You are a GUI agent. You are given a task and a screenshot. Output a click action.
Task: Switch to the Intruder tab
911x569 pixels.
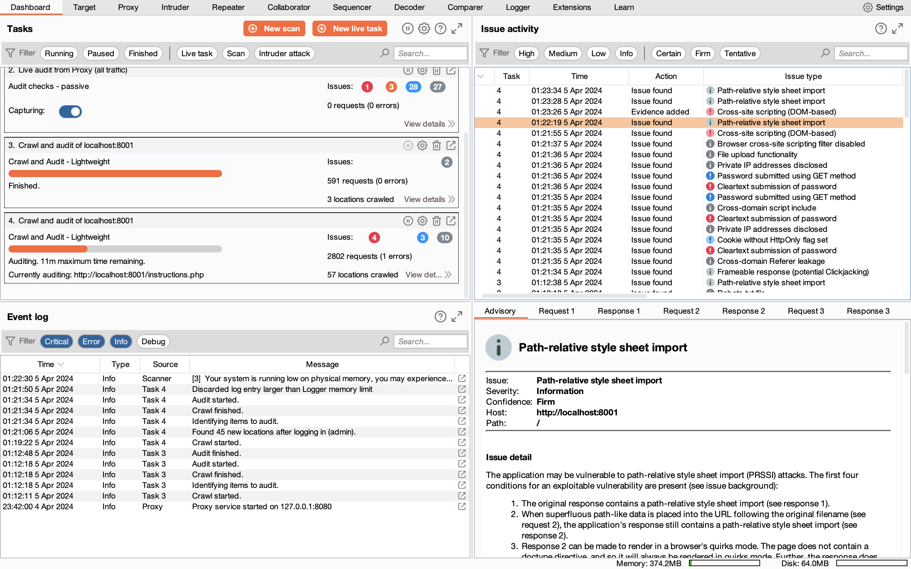175,7
